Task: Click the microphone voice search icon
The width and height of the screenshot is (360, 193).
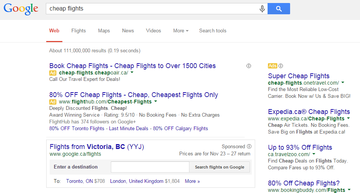Action: tap(262, 9)
